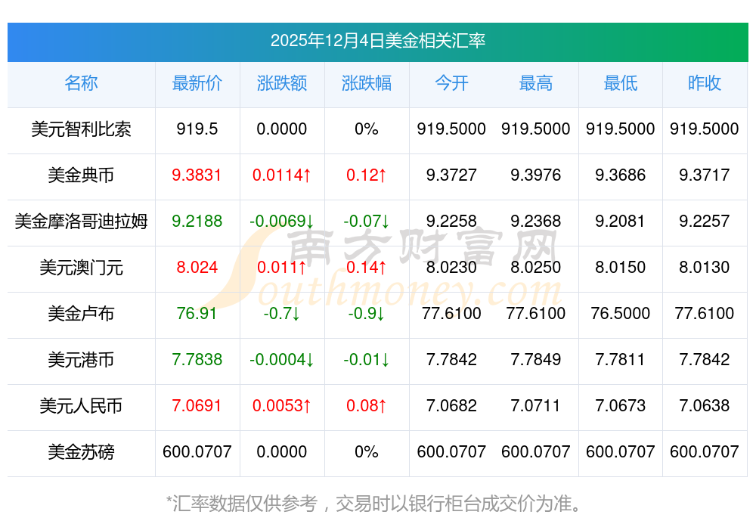Screen dimensions: 756x527
Task: Select the 最低 column header
Action: [x=621, y=83]
